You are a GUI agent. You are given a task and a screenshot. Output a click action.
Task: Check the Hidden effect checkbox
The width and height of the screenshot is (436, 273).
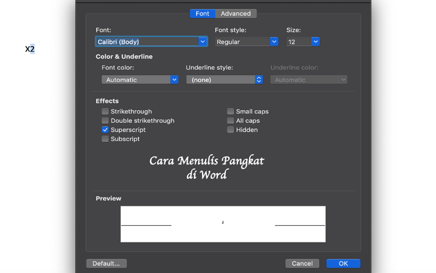click(230, 130)
